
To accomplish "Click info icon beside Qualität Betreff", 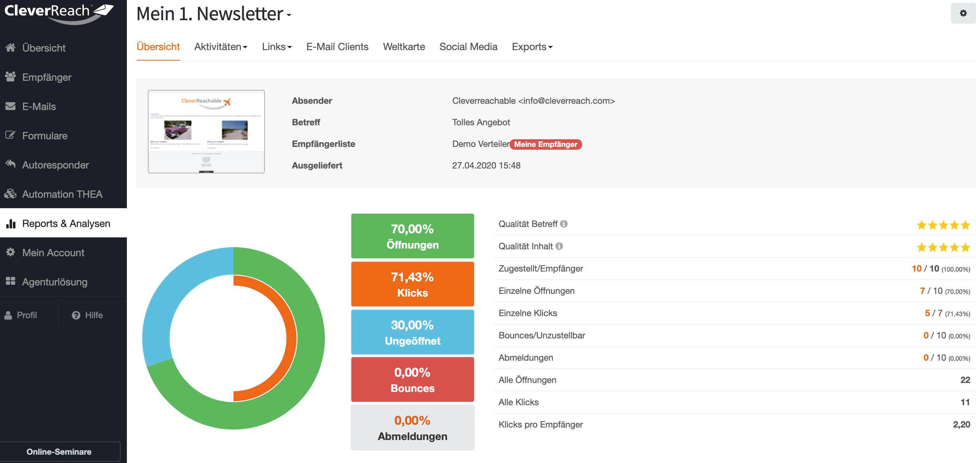I will tap(564, 224).
